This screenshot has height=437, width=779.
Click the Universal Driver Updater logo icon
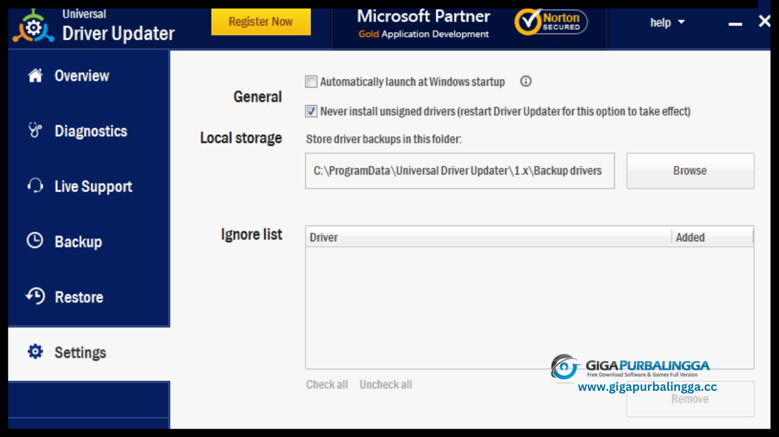pos(33,26)
